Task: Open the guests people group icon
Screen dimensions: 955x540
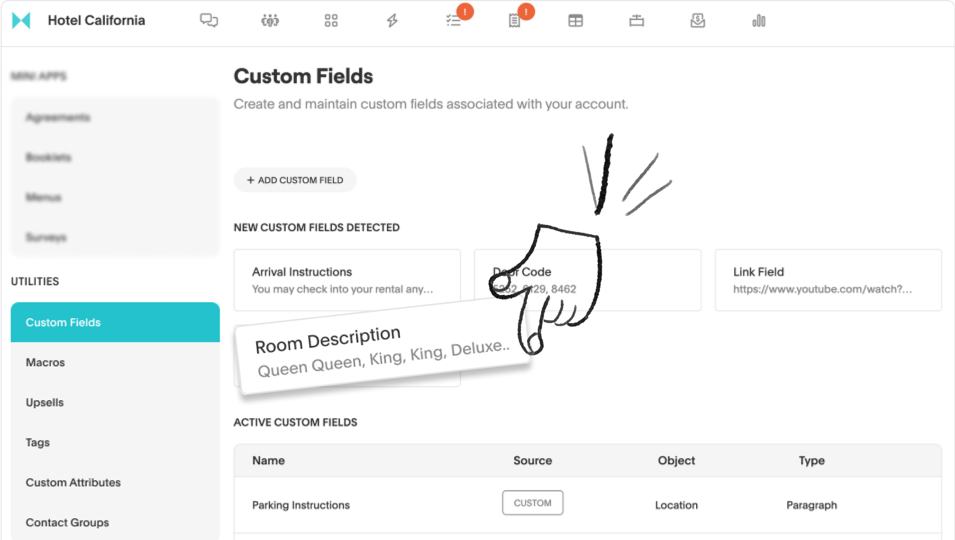Action: (270, 21)
